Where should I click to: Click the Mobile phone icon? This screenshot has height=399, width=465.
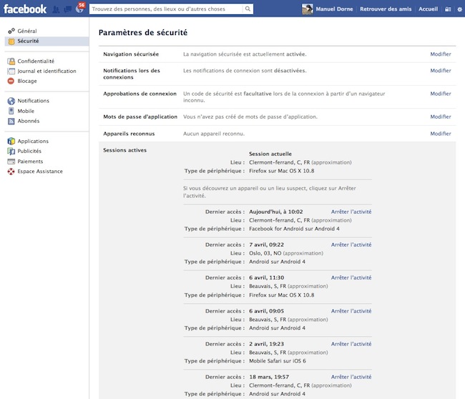tap(11, 111)
